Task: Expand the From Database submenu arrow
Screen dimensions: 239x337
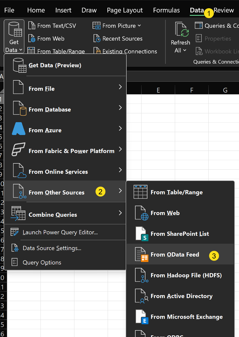Action: coord(120,107)
